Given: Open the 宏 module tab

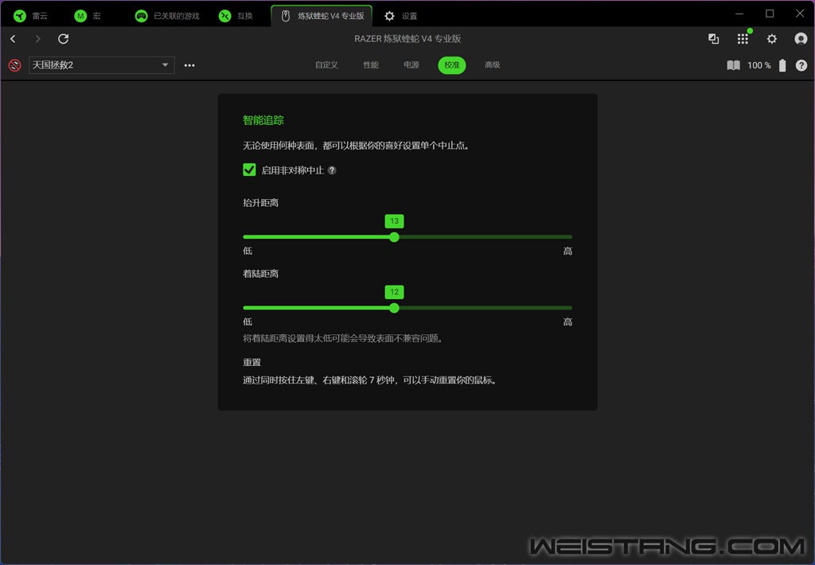Looking at the screenshot, I should 88,16.
